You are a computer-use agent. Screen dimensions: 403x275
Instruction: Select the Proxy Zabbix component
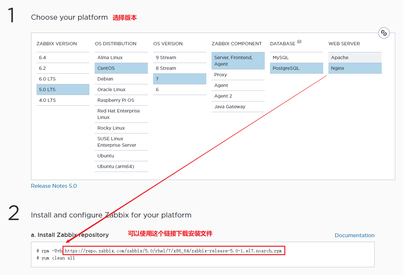238,75
